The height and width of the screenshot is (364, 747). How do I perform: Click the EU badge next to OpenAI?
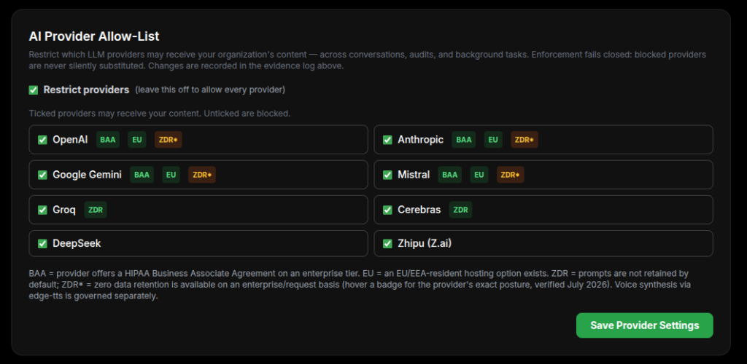point(137,140)
